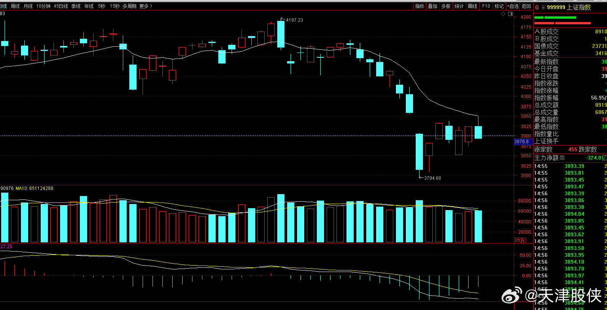Click the 昨日收盘 row label

[x=547, y=76]
